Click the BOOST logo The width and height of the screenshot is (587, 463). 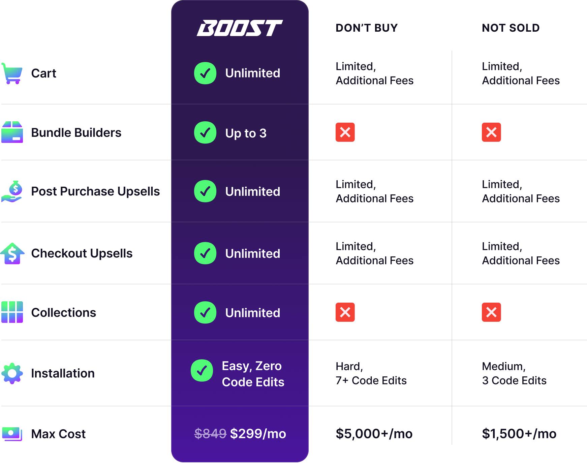240,28
